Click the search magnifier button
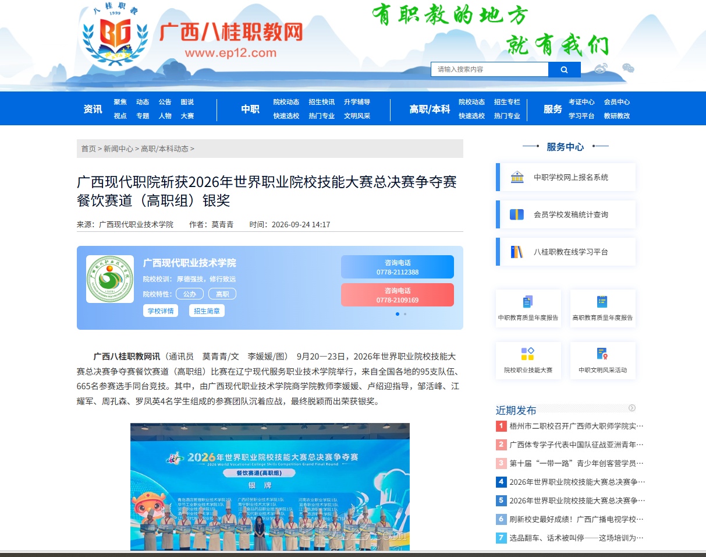The width and height of the screenshot is (706, 557). click(x=564, y=69)
